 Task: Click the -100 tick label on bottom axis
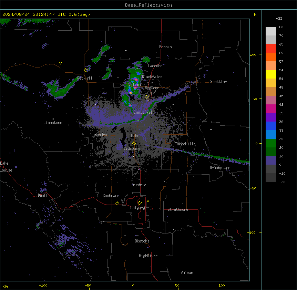coord(43,285)
